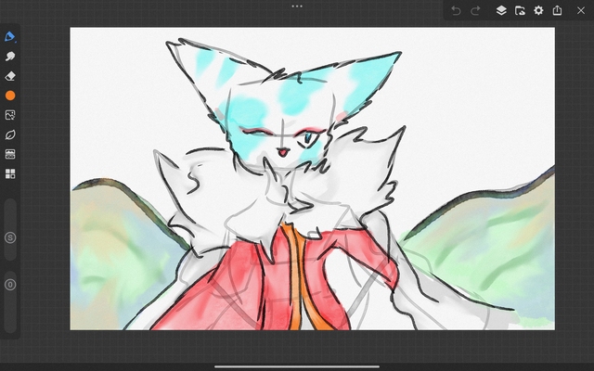
Task: Open the share and export menu
Action: coord(557,10)
